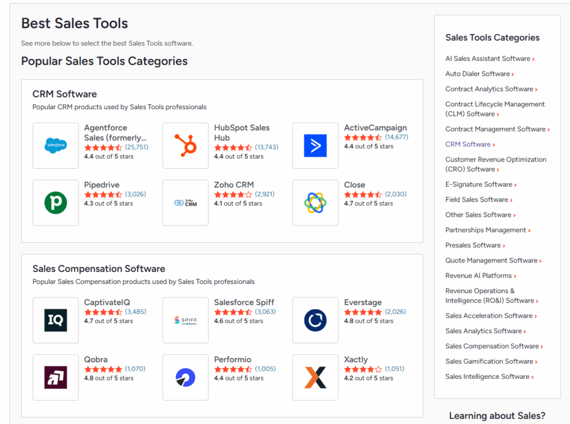View Zoho CRM's 2,921 reviews count

pos(264,194)
